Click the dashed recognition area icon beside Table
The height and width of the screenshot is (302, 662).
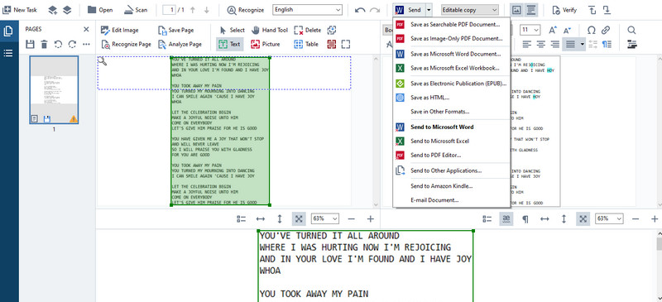pyautogui.click(x=346, y=44)
